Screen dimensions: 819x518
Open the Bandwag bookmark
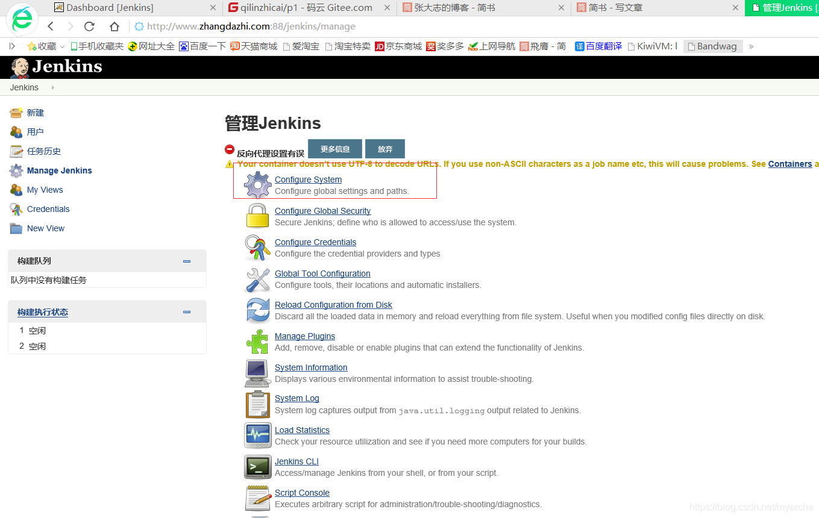click(x=712, y=46)
